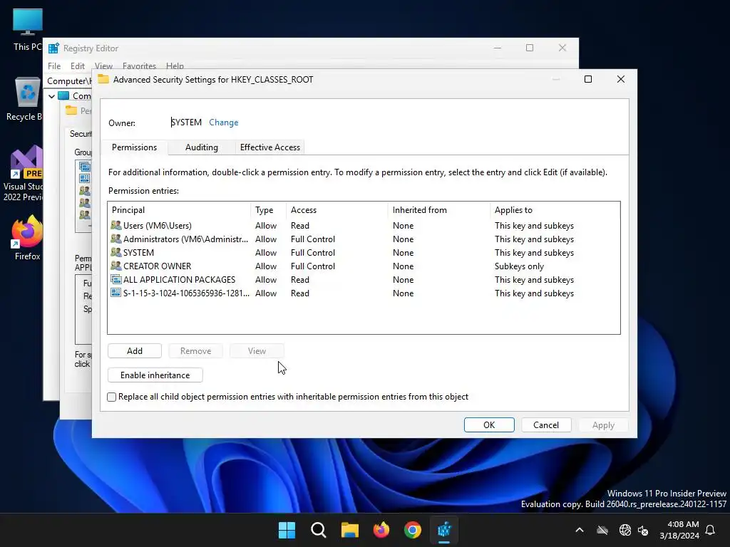Viewport: 730px width, 547px height.
Task: Select 'Full Control' access in Administrators row
Action: pos(313,239)
